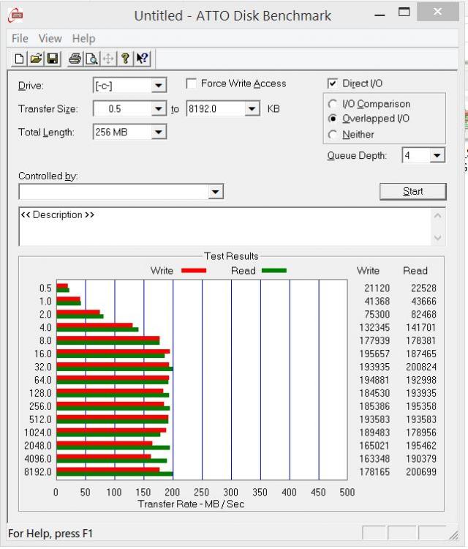Activate context help arrow icon
This screenshot has height=549, width=468.
pos(143,59)
